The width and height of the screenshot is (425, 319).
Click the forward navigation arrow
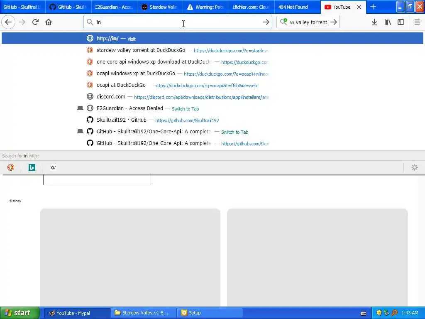pyautogui.click(x=22, y=22)
